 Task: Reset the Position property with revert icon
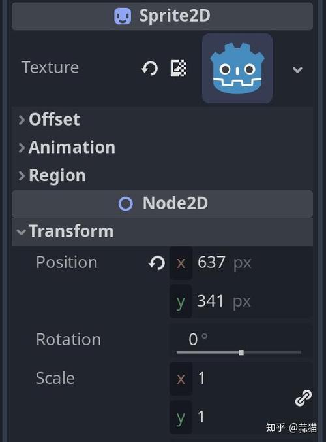(x=156, y=263)
